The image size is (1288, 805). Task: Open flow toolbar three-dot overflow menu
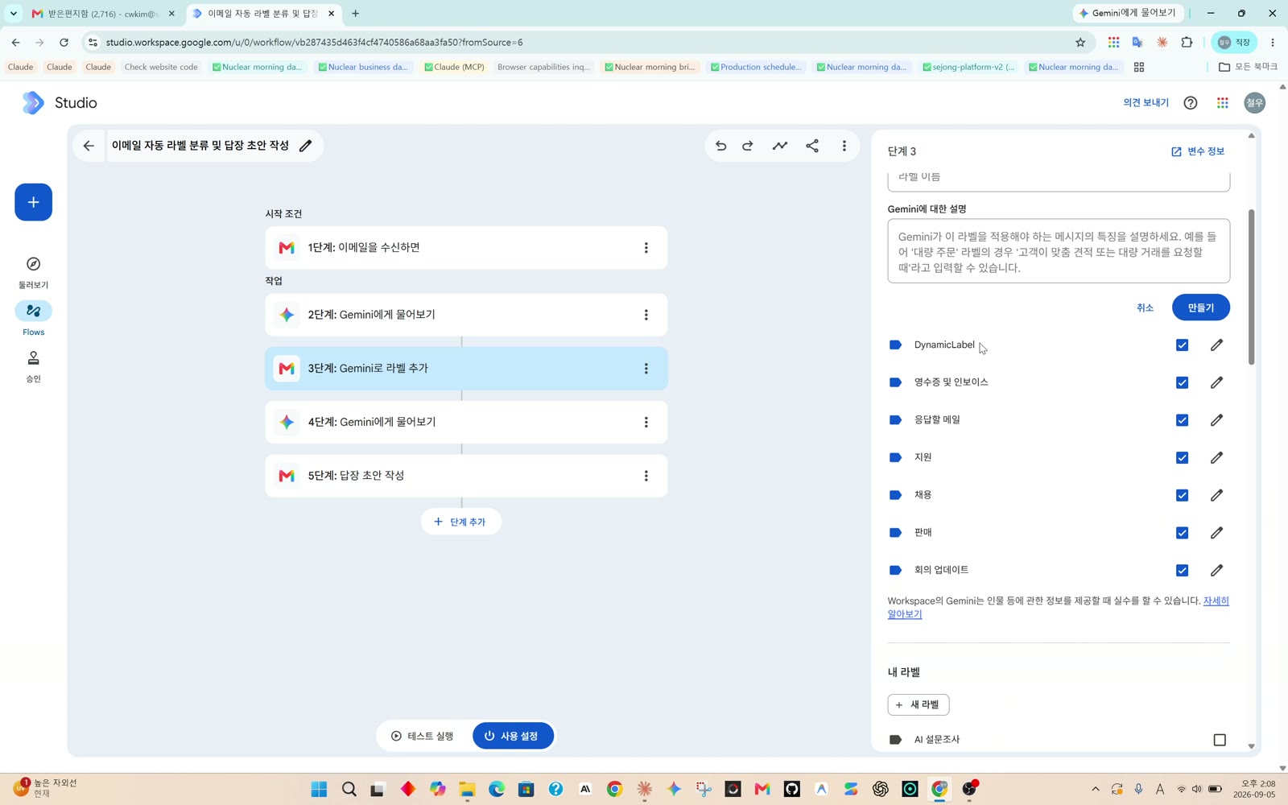tap(844, 146)
